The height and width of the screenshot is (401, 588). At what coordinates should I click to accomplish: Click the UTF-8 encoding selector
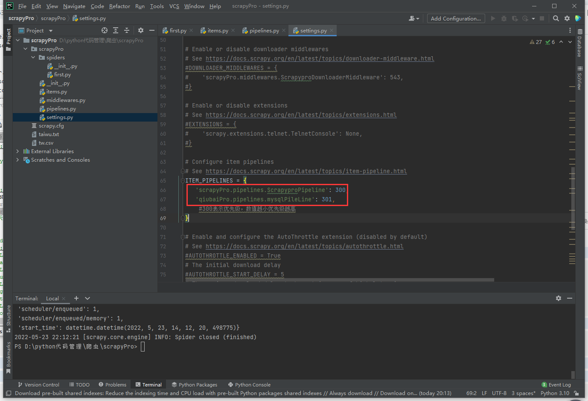499,393
